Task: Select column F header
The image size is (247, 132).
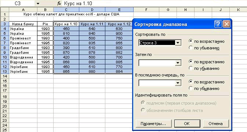Action: tap(146, 10)
